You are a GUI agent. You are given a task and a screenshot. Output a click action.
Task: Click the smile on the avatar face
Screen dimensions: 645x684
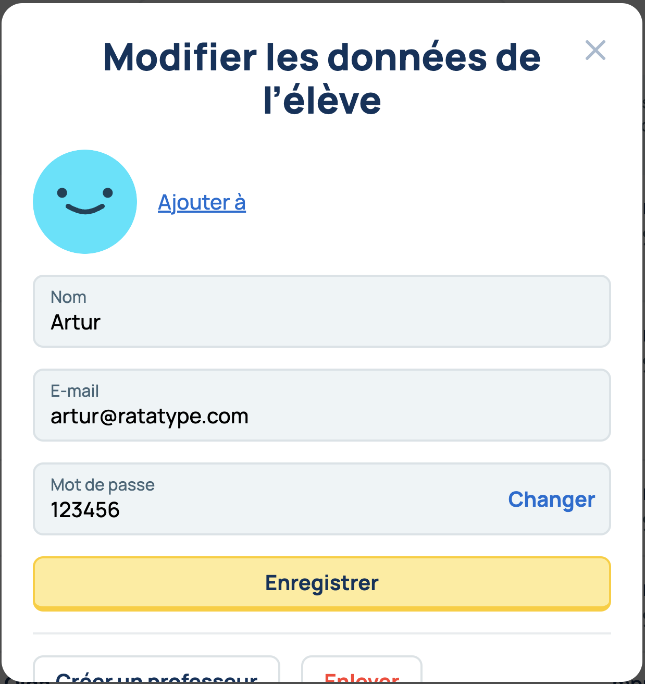click(85, 209)
